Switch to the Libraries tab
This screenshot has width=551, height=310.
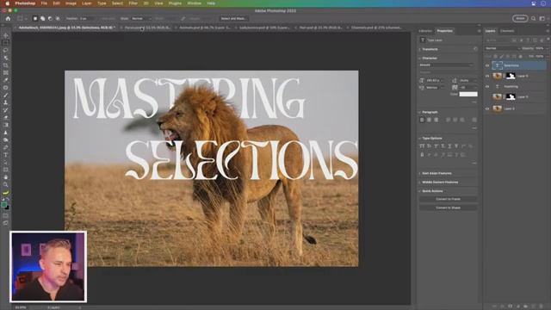tap(425, 31)
